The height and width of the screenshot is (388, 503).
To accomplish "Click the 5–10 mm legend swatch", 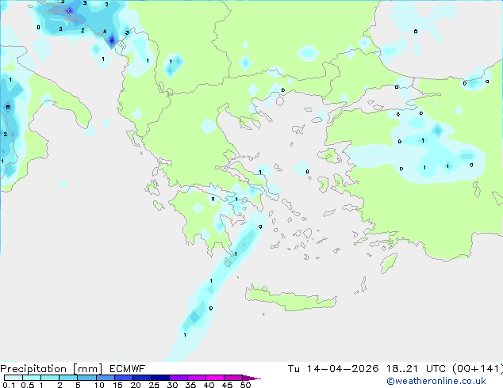I will 86,378.
